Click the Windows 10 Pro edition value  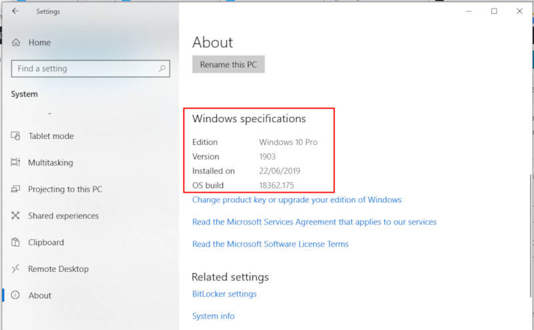click(288, 142)
